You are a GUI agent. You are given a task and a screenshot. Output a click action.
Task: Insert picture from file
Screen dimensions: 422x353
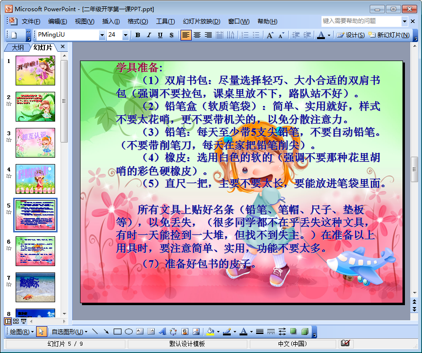coord(196,332)
